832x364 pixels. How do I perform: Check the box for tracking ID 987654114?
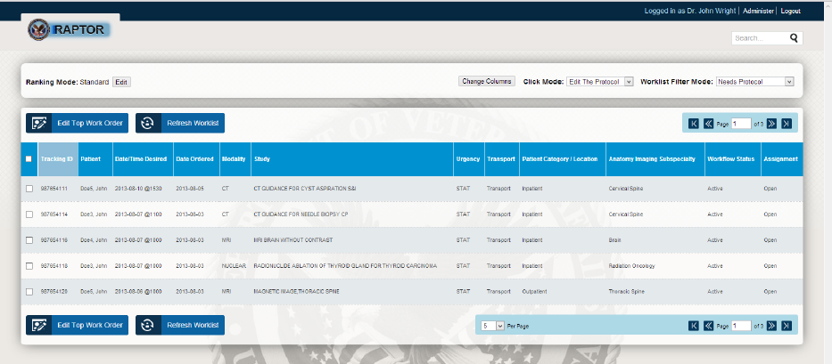(29, 214)
